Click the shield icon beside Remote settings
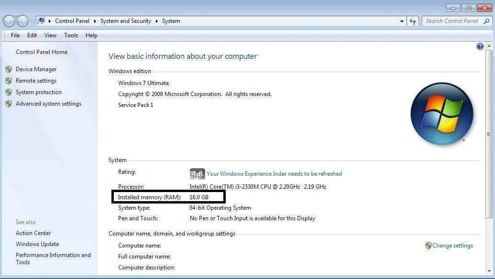This screenshot has height=279, width=495. tap(9, 81)
